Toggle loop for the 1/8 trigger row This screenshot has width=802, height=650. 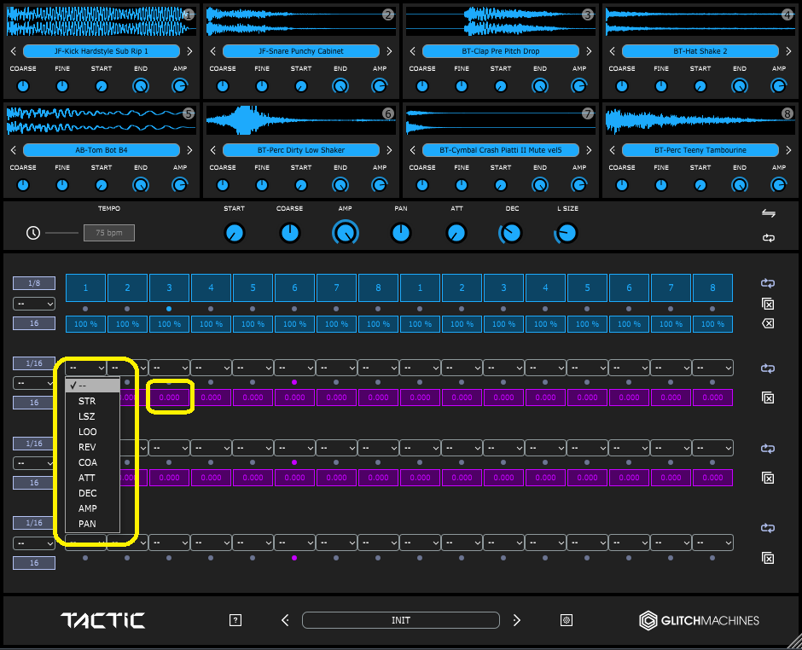click(x=768, y=283)
